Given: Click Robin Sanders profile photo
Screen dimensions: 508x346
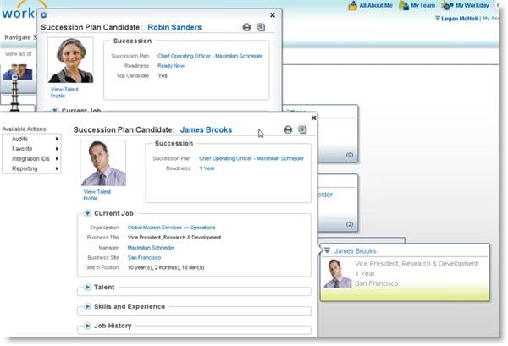Looking at the screenshot, I should 70,60.
